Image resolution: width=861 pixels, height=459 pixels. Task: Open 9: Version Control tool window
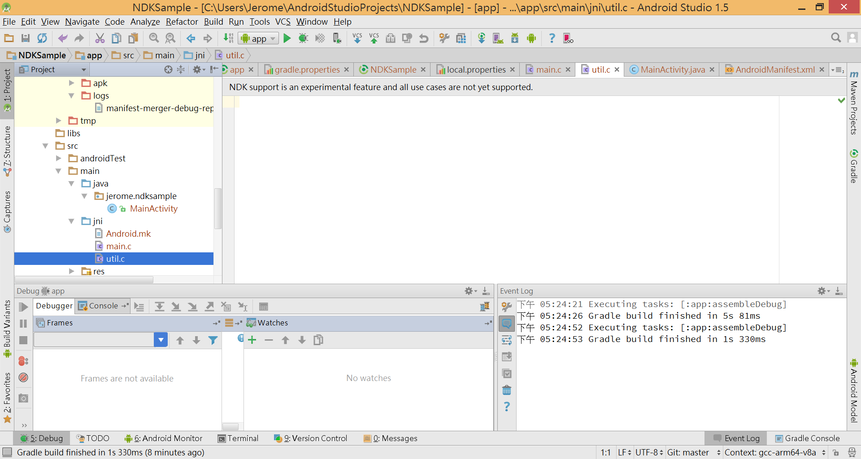click(311, 438)
